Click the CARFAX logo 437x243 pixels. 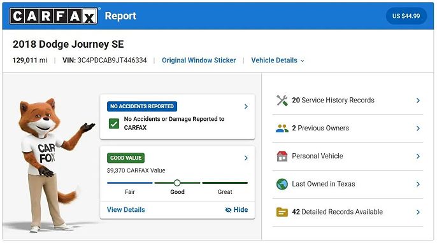(54, 16)
